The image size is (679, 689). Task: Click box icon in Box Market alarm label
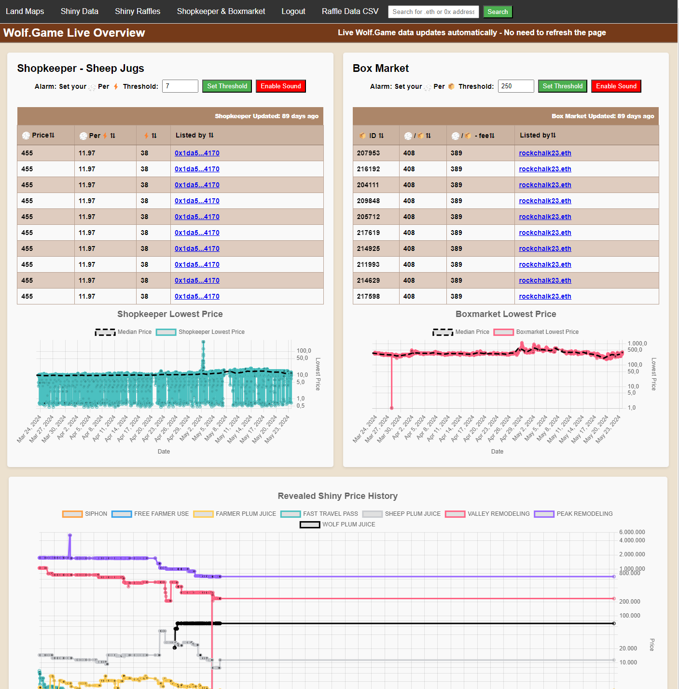[x=452, y=86]
